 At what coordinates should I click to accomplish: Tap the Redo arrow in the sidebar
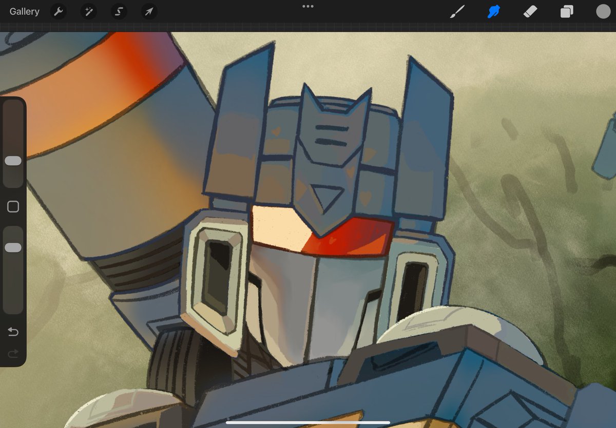[x=13, y=353]
